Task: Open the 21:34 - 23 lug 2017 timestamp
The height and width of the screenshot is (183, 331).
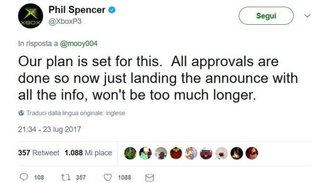Action: tap(49, 129)
